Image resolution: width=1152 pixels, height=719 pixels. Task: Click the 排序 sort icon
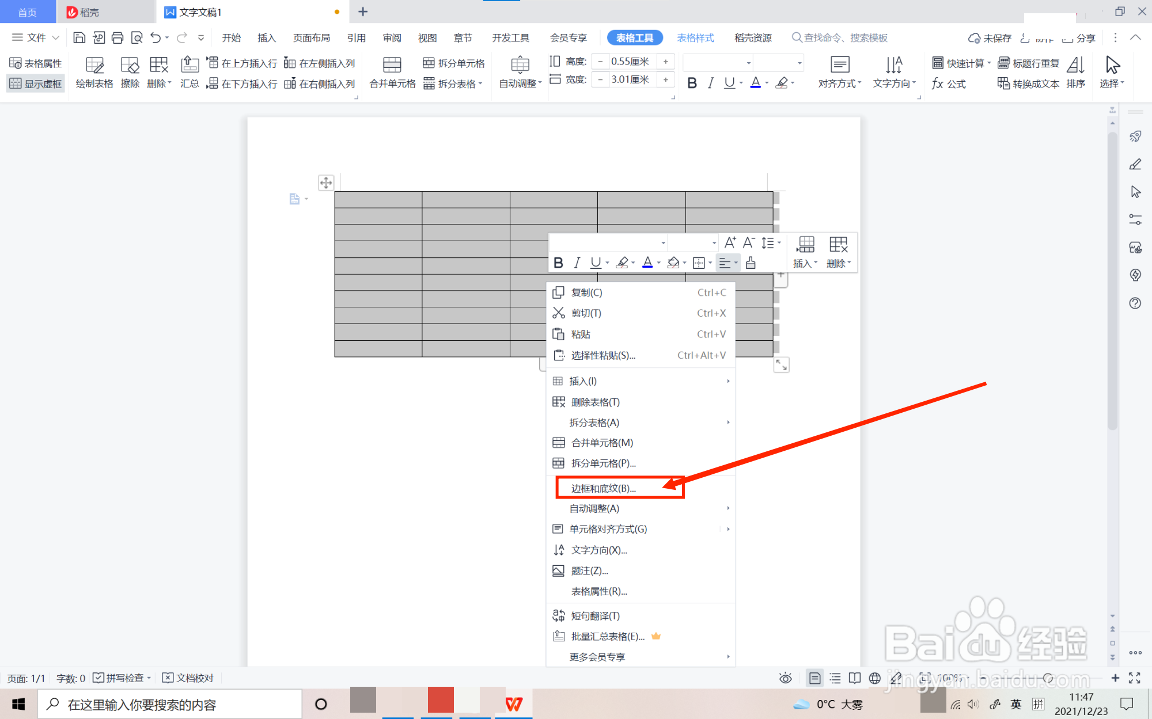(x=1075, y=73)
